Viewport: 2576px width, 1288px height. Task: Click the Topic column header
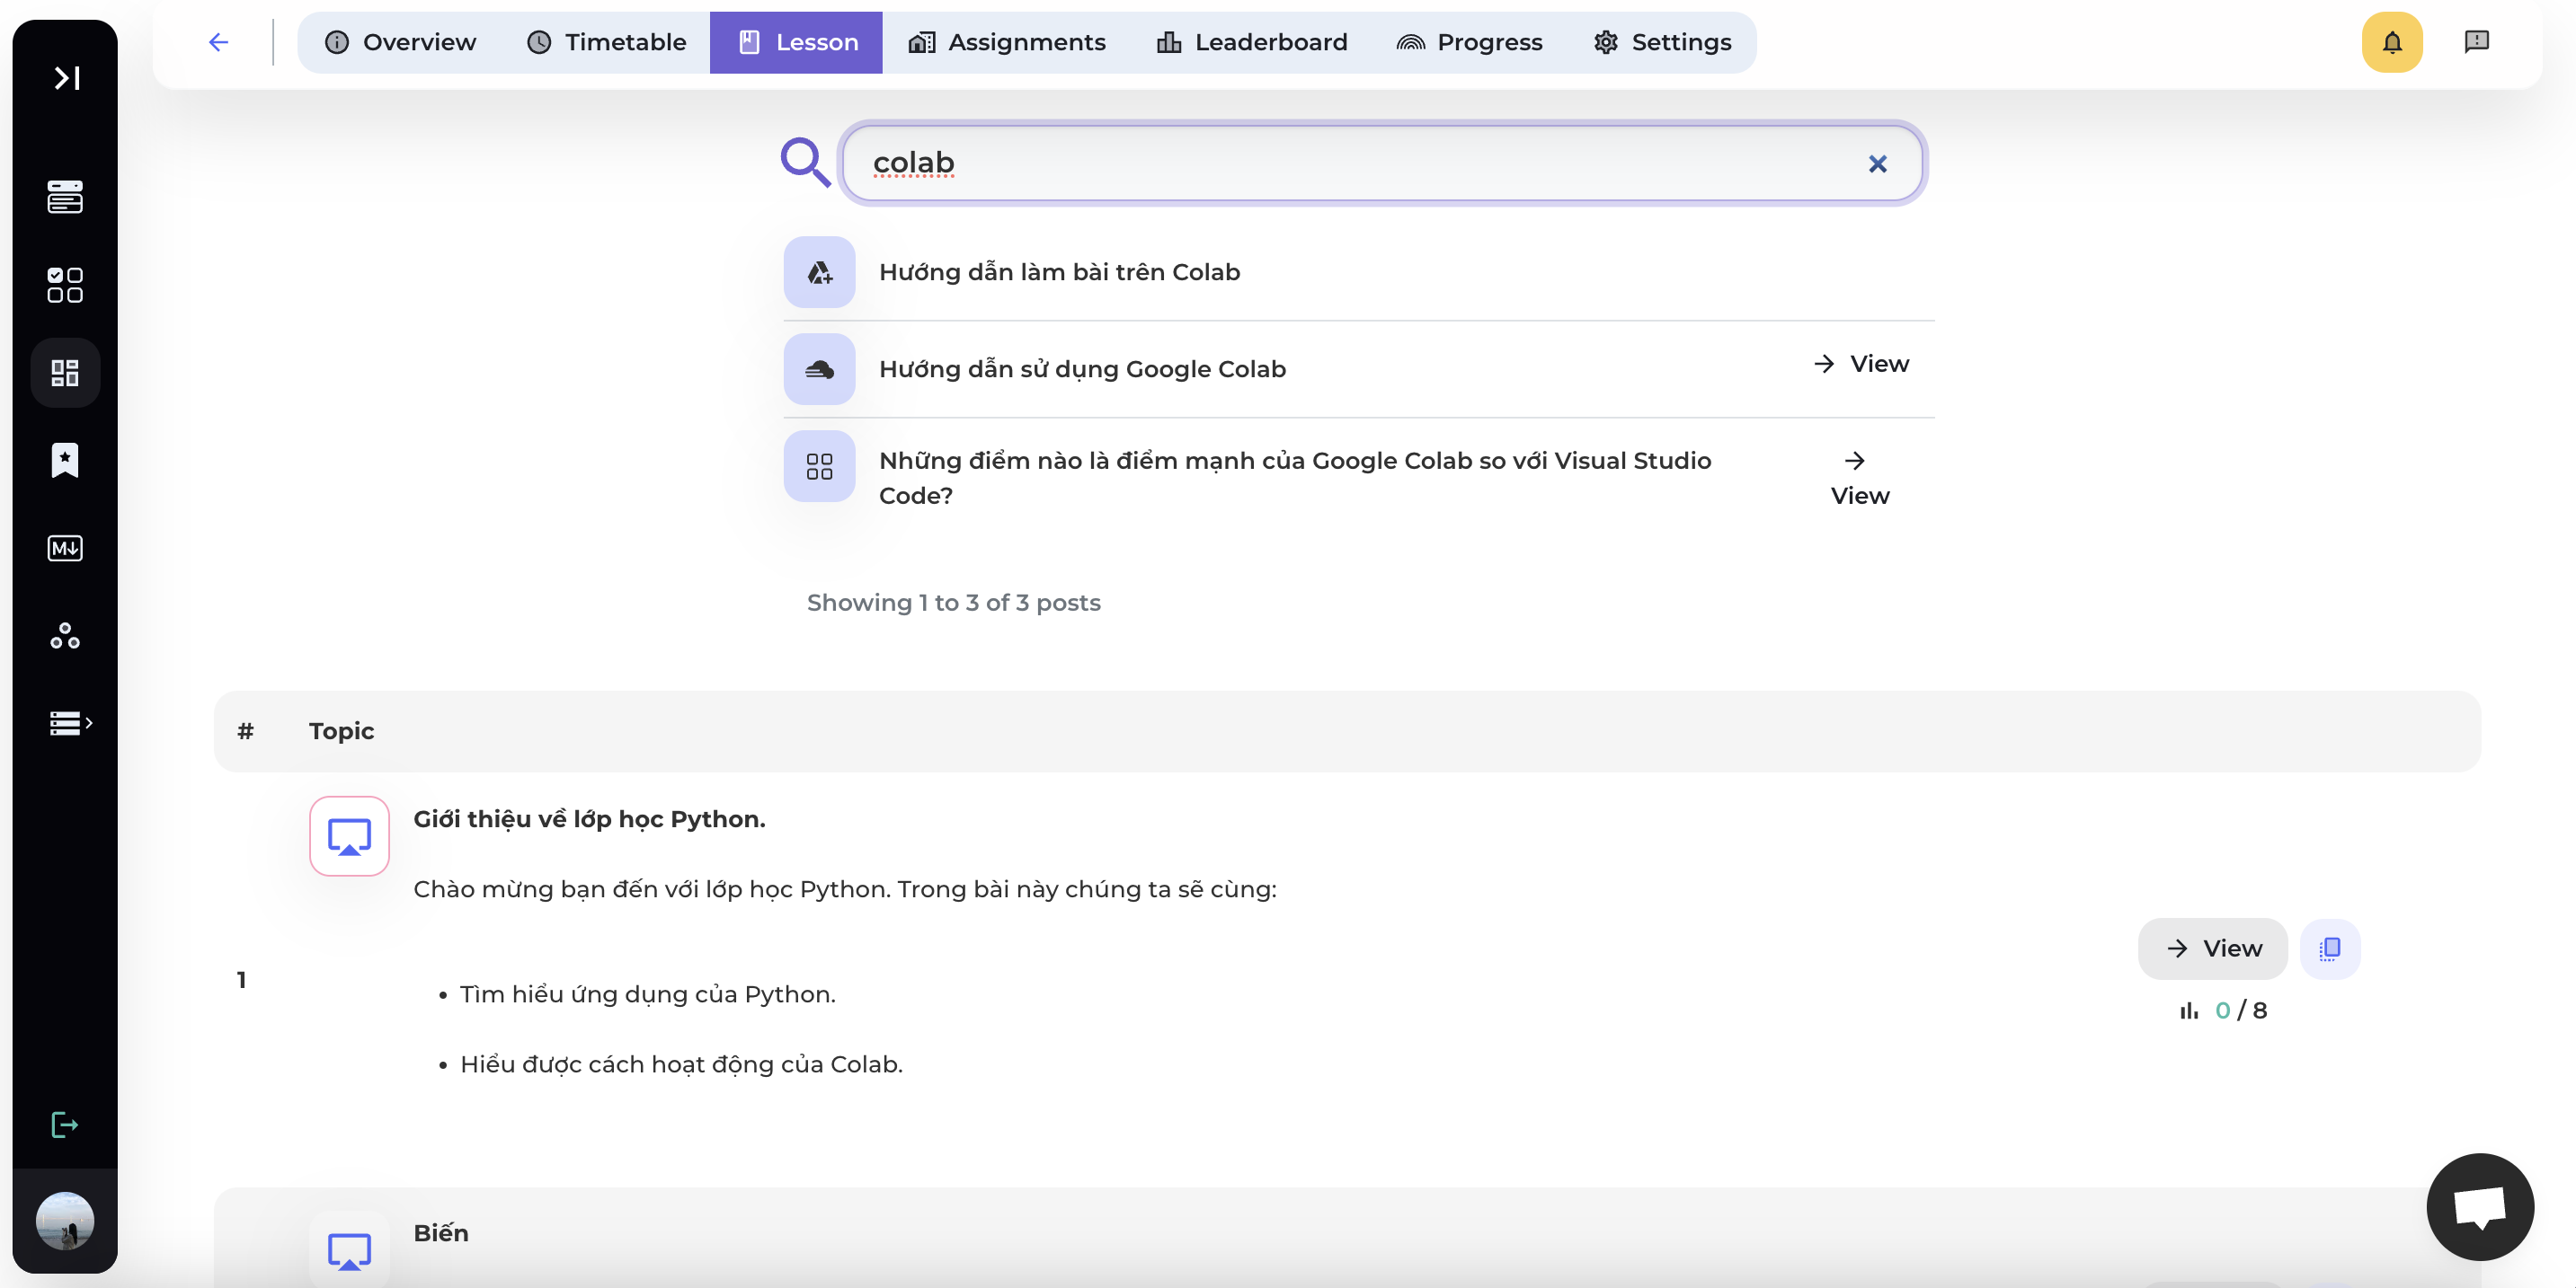coord(341,730)
